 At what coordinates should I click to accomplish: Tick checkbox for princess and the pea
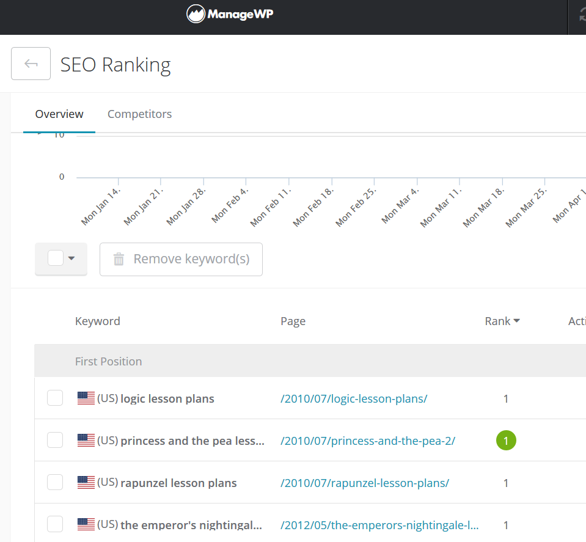click(x=55, y=440)
